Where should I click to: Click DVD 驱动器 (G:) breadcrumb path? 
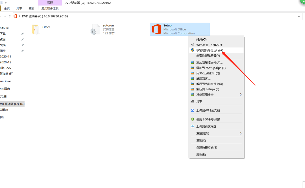45,16
